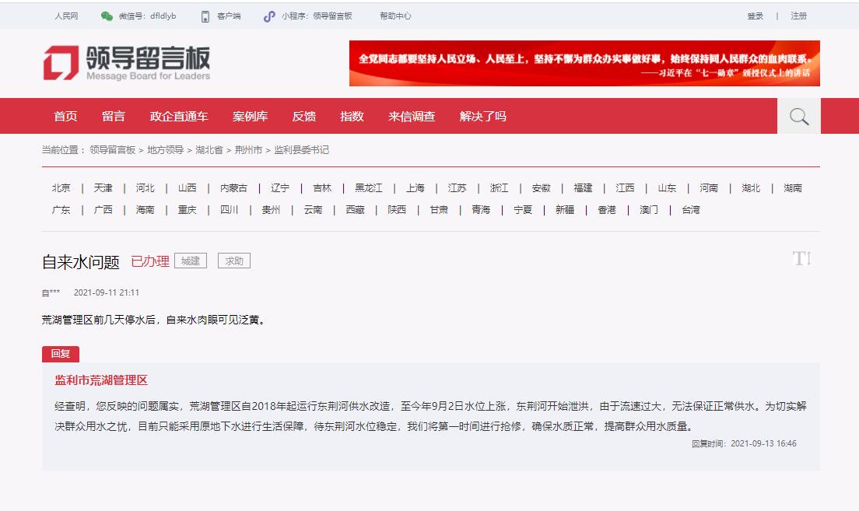Click the 小程序 mini program icon
Viewport: 859px width, 511px height.
(x=269, y=16)
